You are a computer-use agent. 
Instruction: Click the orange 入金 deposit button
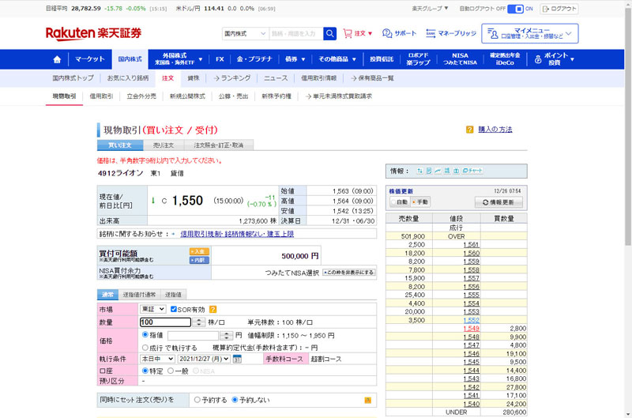(x=198, y=251)
